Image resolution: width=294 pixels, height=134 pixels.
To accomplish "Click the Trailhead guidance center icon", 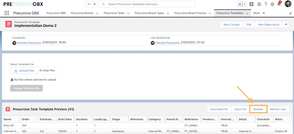I will (x=259, y=4).
